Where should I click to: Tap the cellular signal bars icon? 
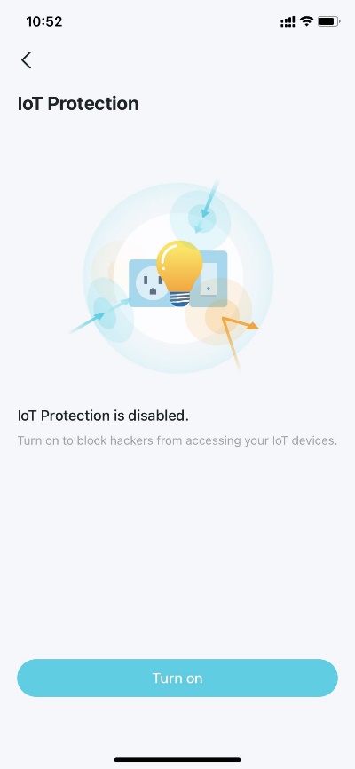click(288, 21)
